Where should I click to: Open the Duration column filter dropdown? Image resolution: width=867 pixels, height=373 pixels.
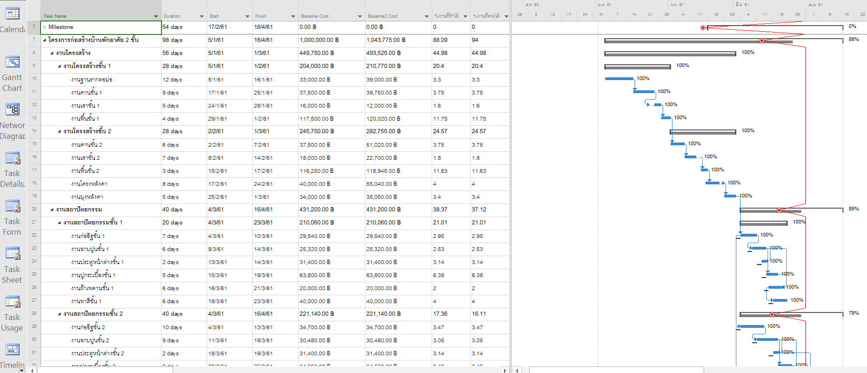(202, 16)
